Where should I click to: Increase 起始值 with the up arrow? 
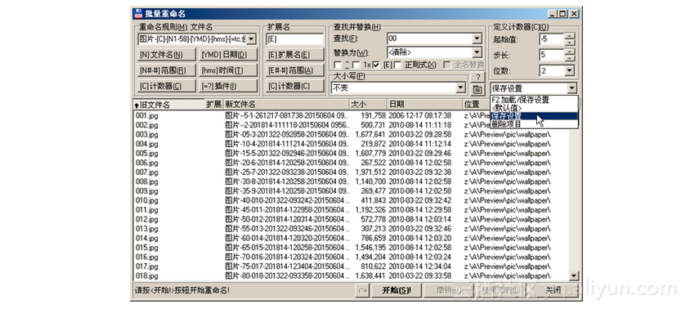point(569,36)
